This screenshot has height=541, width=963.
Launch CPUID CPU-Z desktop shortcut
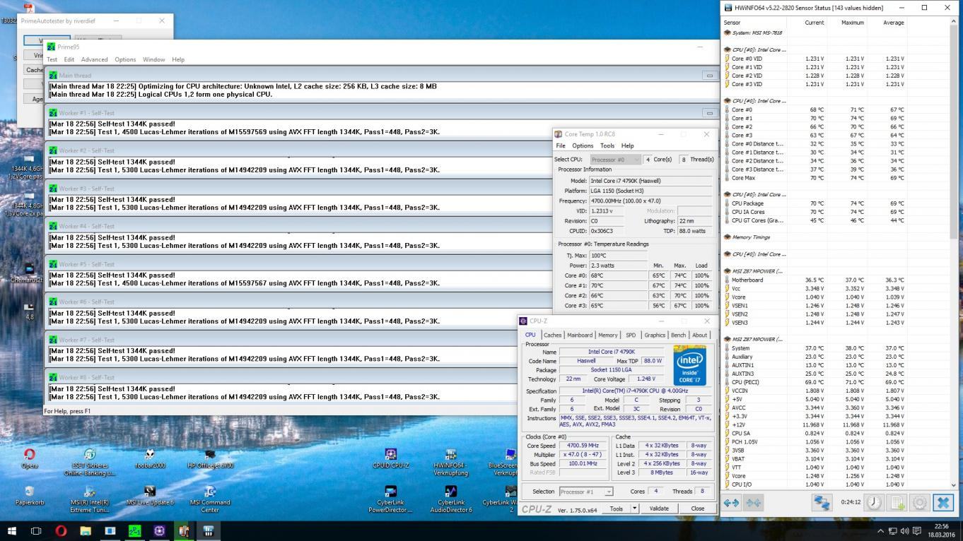click(390, 458)
